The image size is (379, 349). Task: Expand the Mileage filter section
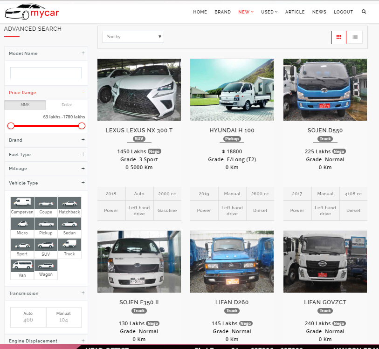pos(46,169)
